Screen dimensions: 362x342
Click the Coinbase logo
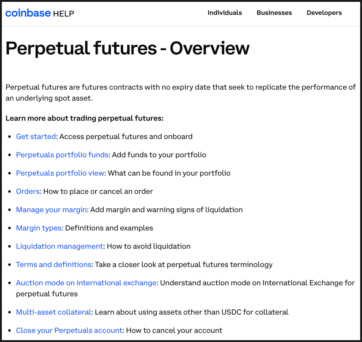[28, 13]
